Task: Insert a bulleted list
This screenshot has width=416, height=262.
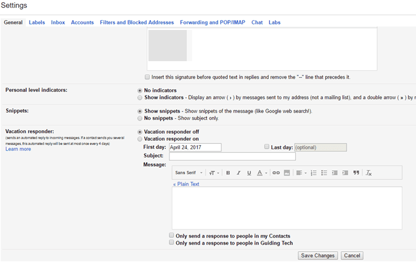Action: click(x=324, y=173)
